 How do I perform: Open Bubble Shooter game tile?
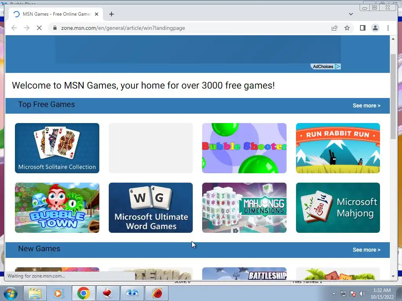pos(244,148)
